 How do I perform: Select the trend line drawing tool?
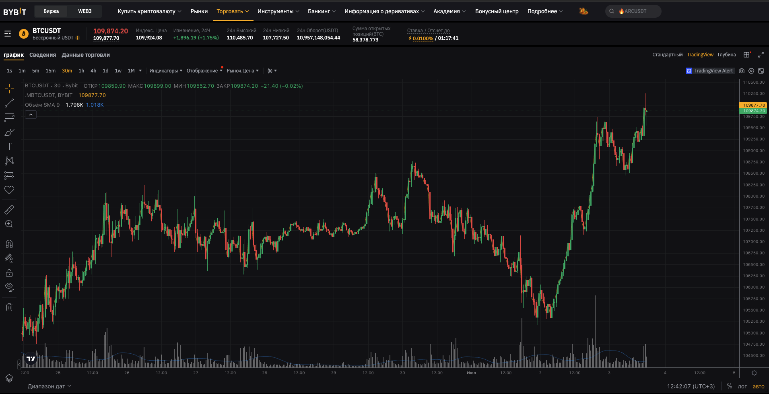pos(9,103)
